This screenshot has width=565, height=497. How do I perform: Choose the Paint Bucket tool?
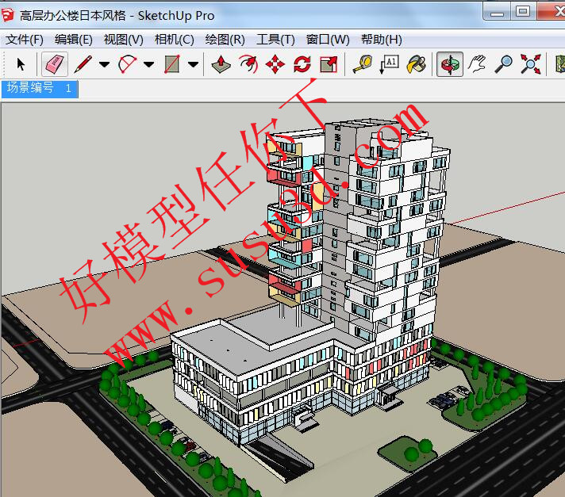point(416,64)
